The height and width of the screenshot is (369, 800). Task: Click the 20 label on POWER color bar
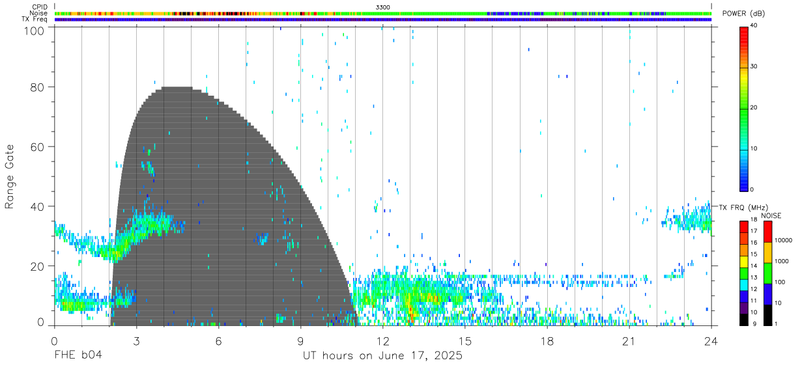pyautogui.click(x=754, y=107)
